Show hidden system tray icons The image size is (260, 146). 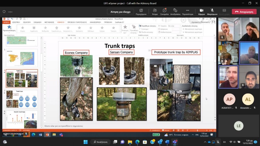coord(205,142)
